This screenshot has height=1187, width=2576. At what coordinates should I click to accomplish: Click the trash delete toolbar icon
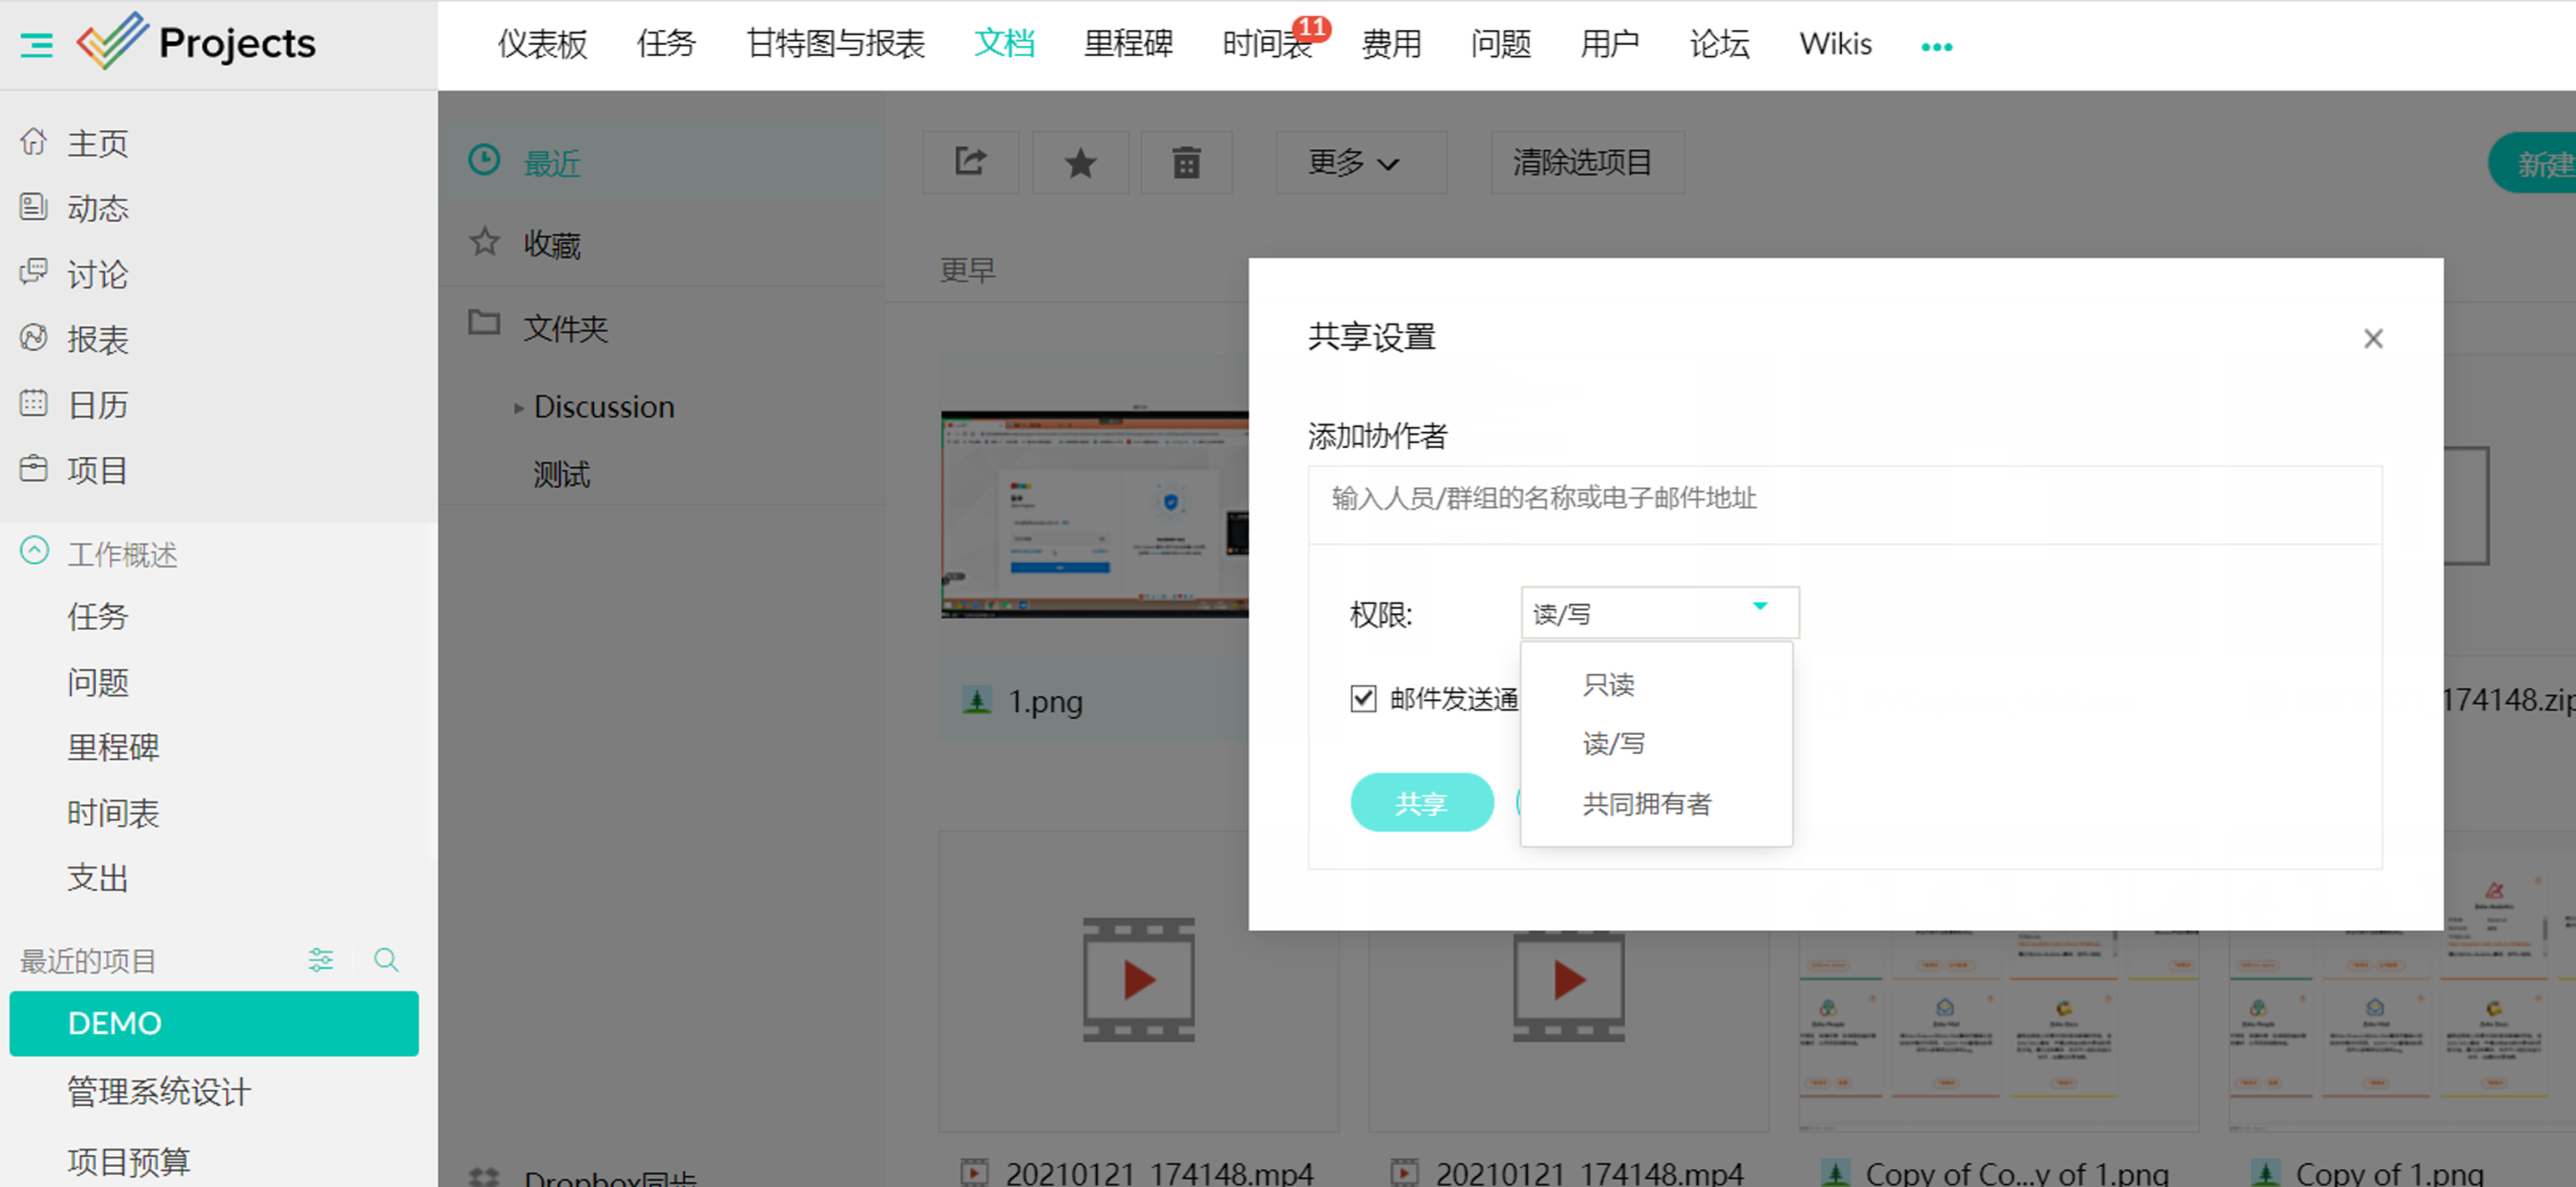(x=1186, y=162)
